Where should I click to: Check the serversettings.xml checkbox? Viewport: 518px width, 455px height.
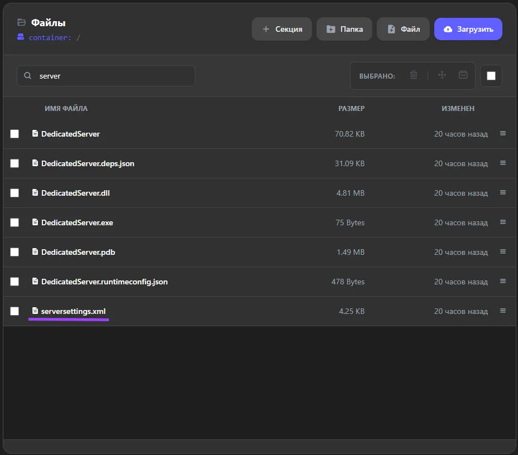coord(15,311)
